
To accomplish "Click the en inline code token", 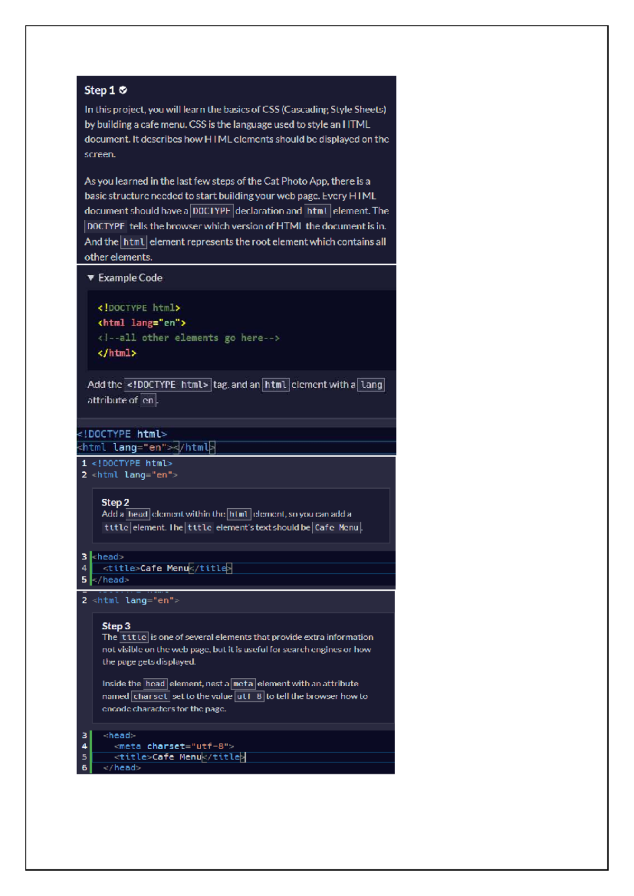I will [x=148, y=400].
